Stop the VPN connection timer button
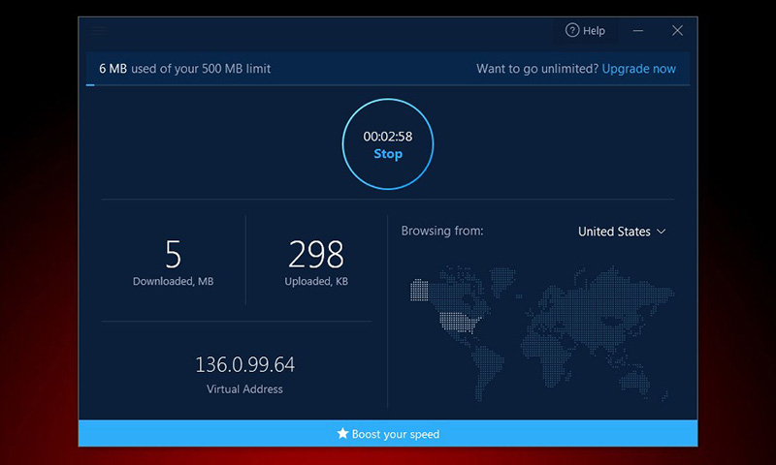The height and width of the screenshot is (465, 776). pos(388,143)
